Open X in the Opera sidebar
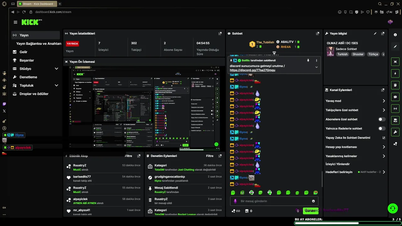402x226 pixels. [x=4, y=111]
